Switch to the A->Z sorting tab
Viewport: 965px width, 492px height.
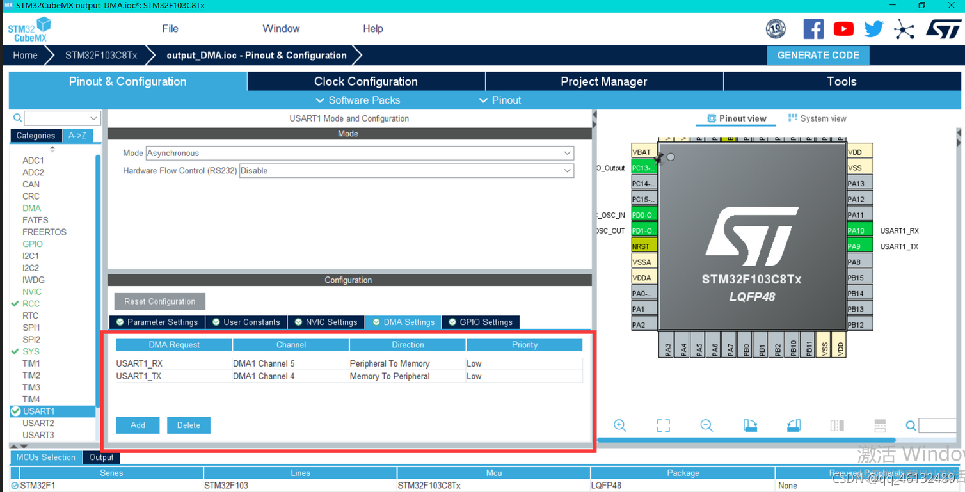77,136
